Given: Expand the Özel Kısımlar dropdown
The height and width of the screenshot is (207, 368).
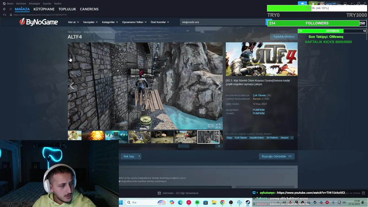Looking at the screenshot, I should [x=160, y=22].
